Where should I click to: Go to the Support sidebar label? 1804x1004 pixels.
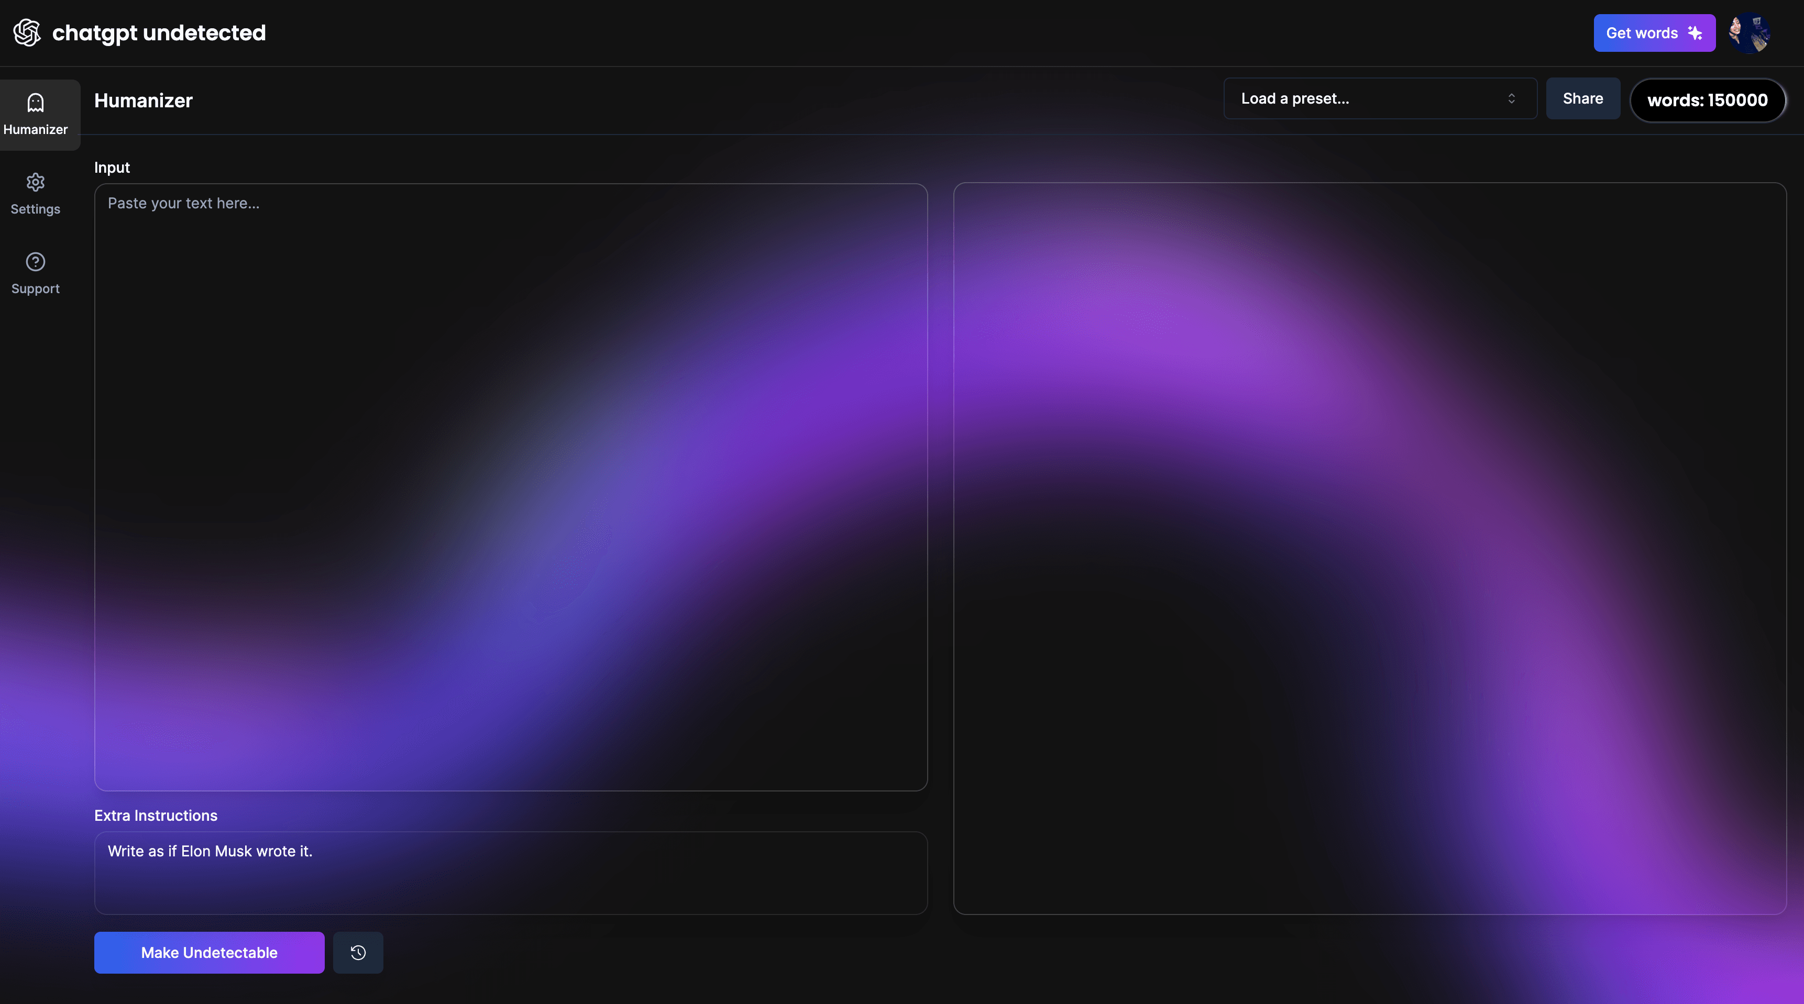point(35,289)
